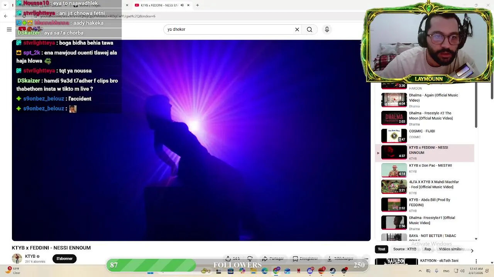Open the Windows Start menu

coord(151,272)
